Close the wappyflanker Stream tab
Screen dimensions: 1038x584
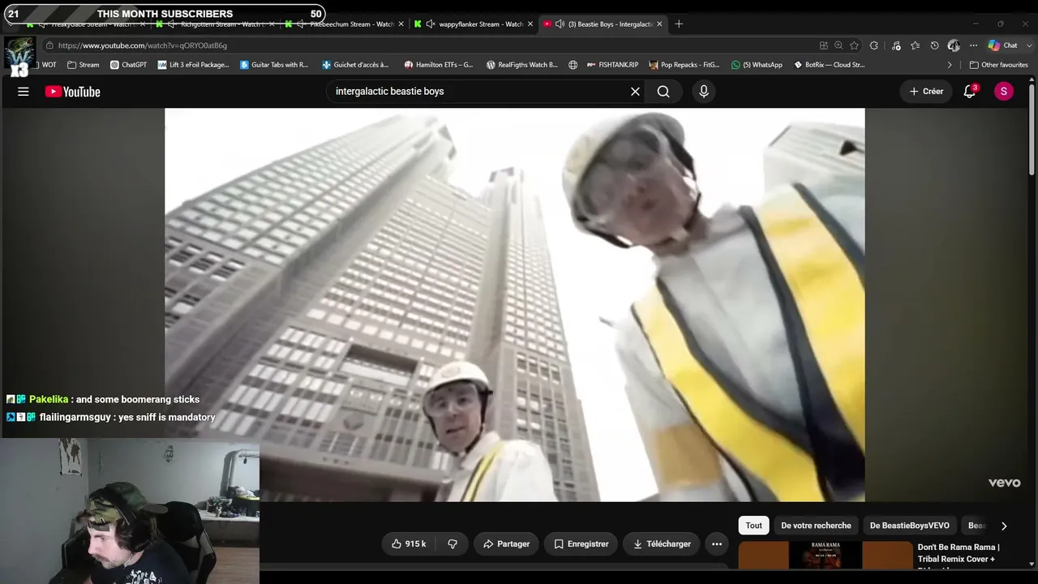tap(530, 24)
